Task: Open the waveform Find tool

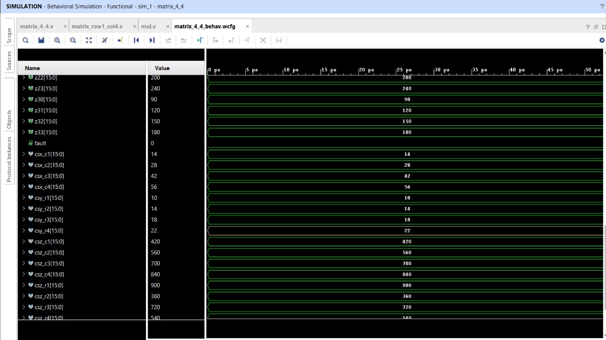Action: tap(26, 40)
